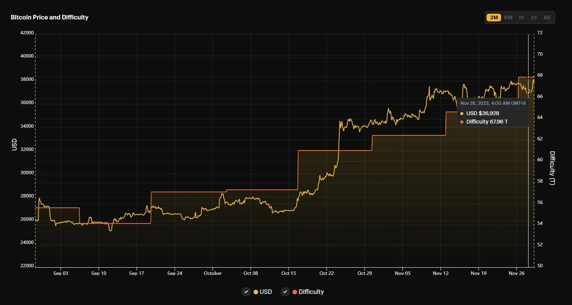Viewport: 572px width, 305px height.
Task: Show the 1Y time range
Action: 521,18
